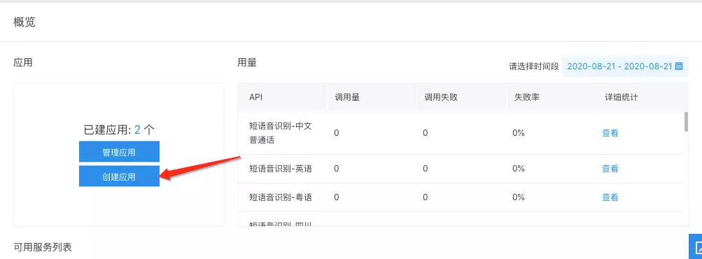This screenshot has width=702, height=259.
Task: Click the 管理应用 button
Action: pos(119,151)
